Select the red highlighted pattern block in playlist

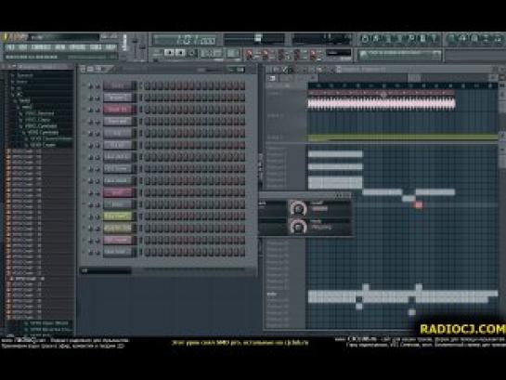pos(419,204)
